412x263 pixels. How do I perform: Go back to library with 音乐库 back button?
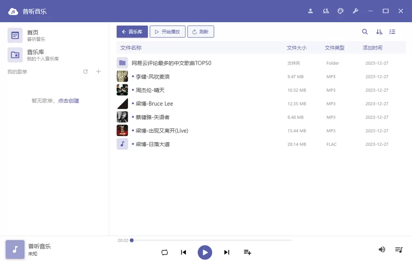(132, 31)
